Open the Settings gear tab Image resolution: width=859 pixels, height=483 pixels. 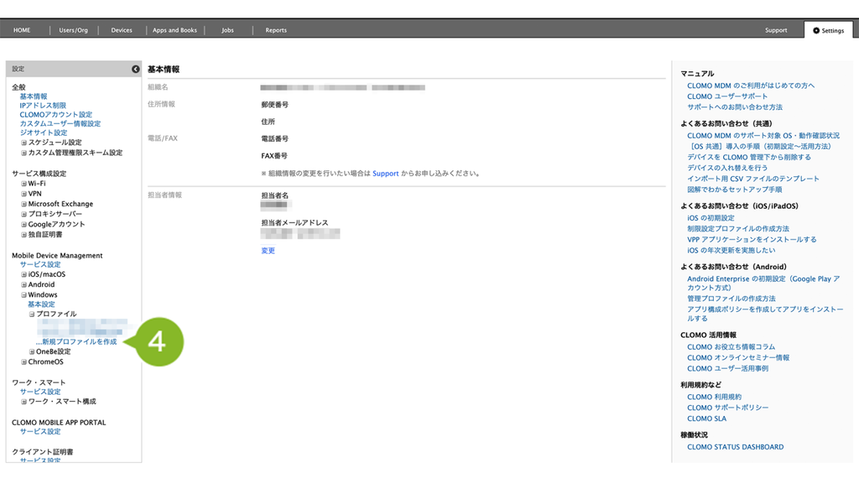click(828, 31)
